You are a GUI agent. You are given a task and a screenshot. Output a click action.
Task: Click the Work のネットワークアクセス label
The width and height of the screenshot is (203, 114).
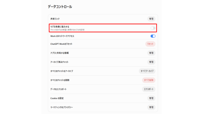(x=62, y=36)
